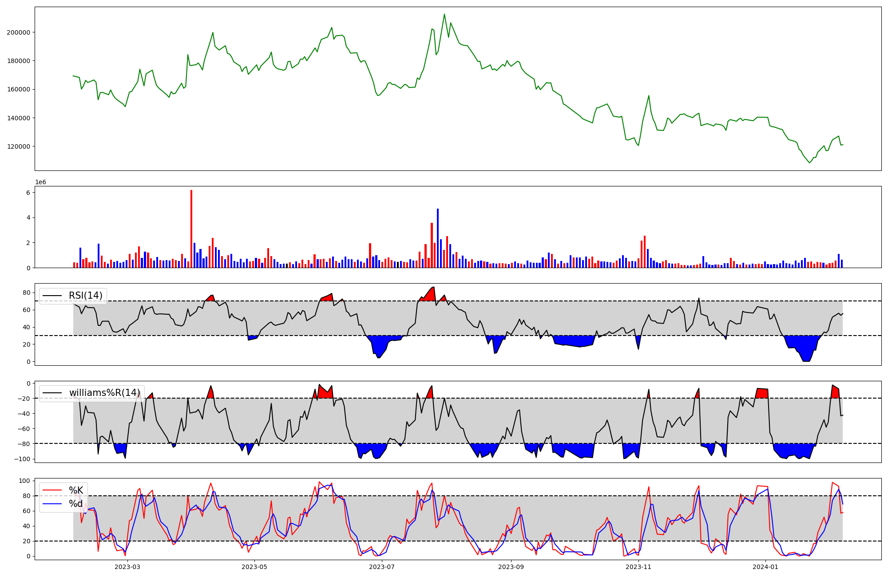This screenshot has height=577, width=888.
Task: Click the highest peak of the green price line
Action: point(444,14)
